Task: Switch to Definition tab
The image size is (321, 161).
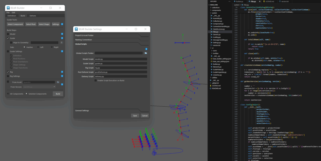Action: click(12, 16)
